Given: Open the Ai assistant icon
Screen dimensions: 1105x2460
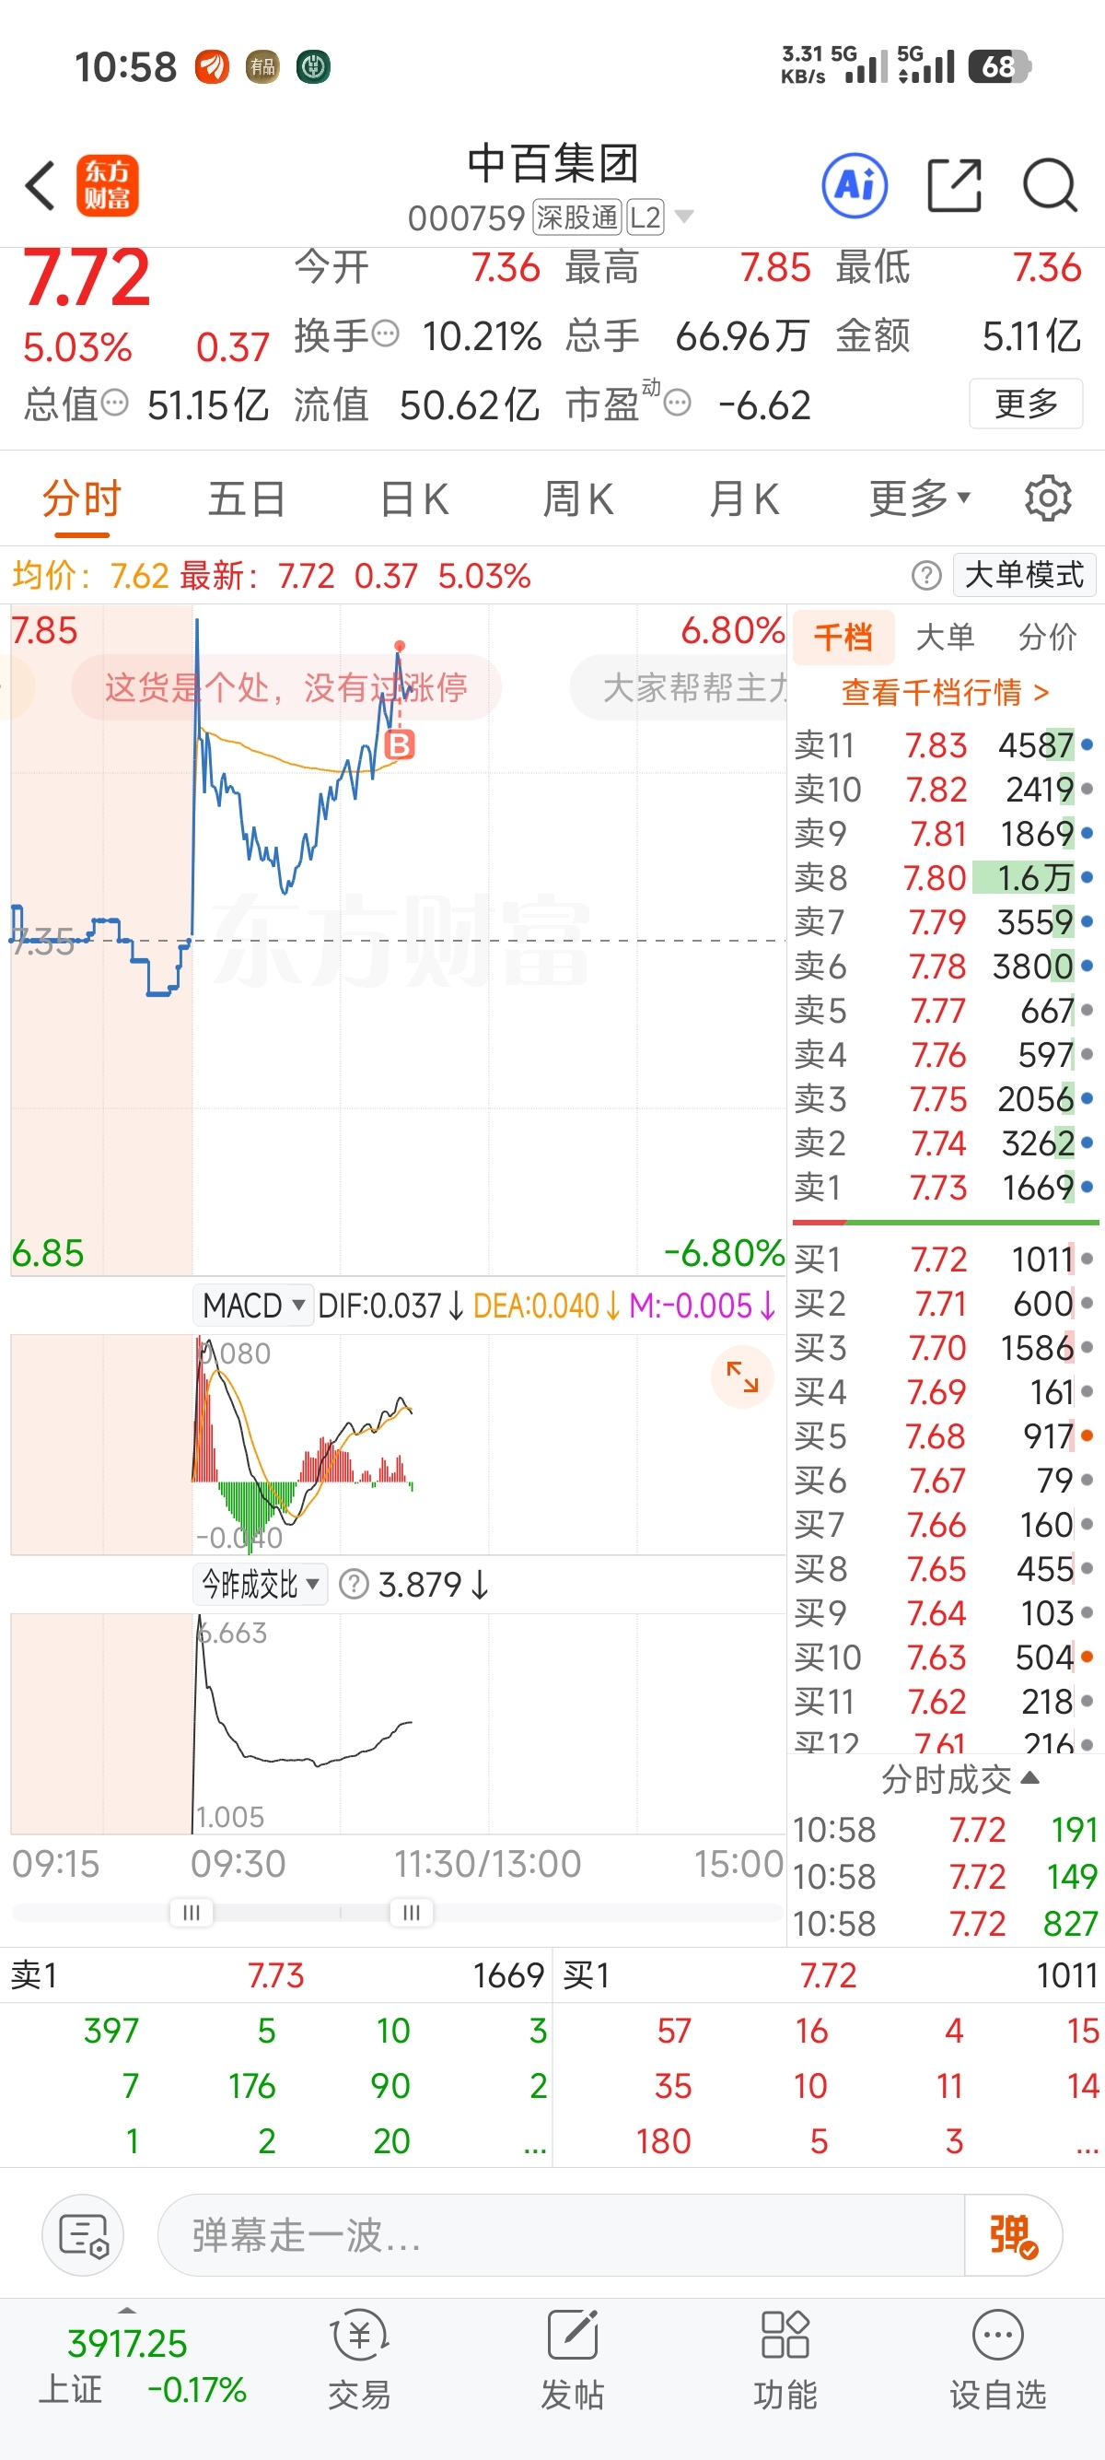Looking at the screenshot, I should pos(854,185).
